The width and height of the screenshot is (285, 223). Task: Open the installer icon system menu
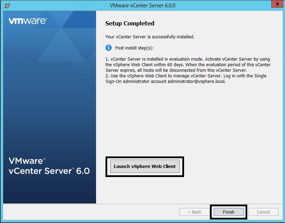(7, 5)
